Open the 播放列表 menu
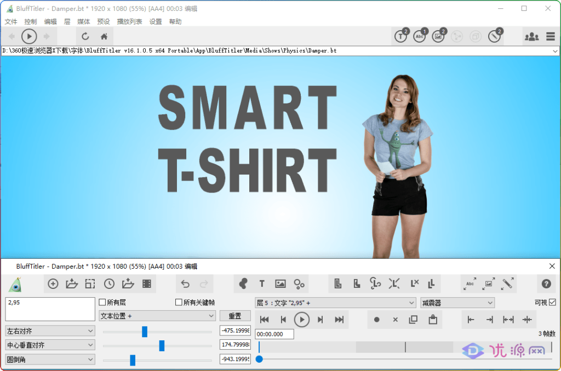The image size is (561, 371). pyautogui.click(x=129, y=21)
